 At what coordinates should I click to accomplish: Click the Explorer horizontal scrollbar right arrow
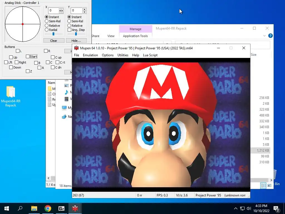271,180
